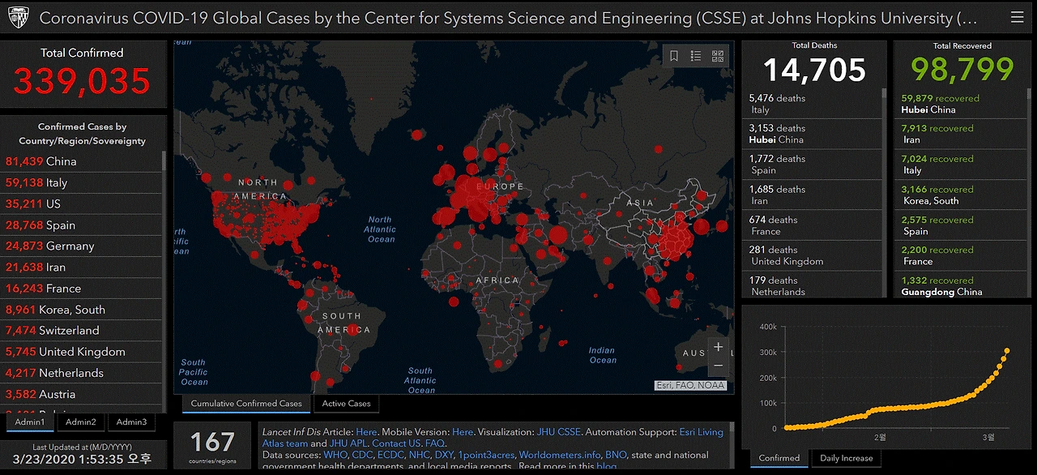Image resolution: width=1037 pixels, height=475 pixels.
Task: Open the Lancet article 'Here' link
Action: coord(366,432)
